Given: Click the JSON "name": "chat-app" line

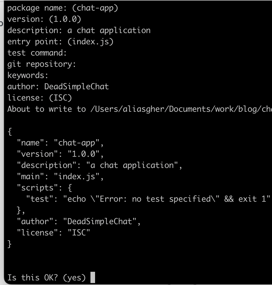Looking at the screenshot, I should (x=60, y=143).
